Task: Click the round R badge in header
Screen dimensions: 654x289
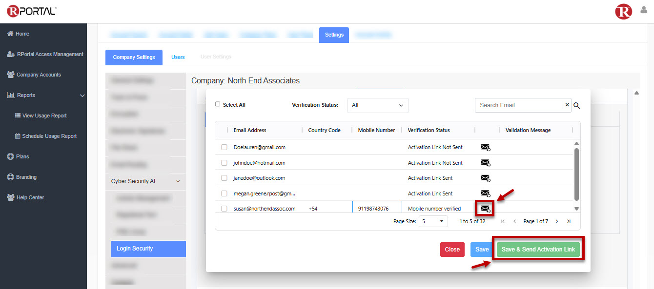Action: click(624, 12)
